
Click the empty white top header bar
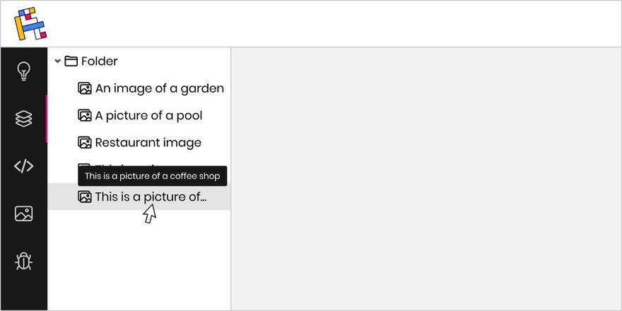[332, 23]
